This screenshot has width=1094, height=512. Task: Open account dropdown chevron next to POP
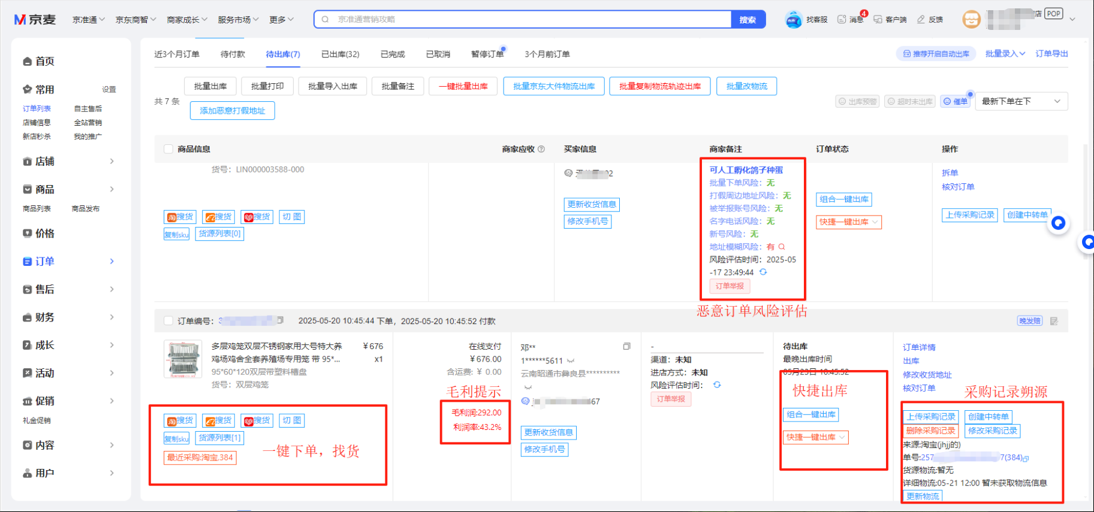(x=1072, y=19)
